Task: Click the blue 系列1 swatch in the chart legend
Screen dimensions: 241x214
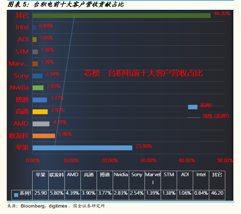Action: point(193,107)
